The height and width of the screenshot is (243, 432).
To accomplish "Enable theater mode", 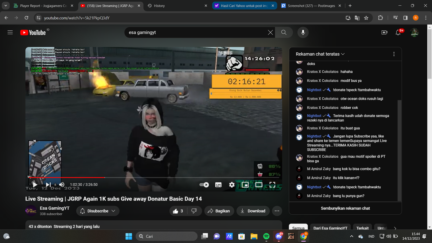I will point(259,185).
